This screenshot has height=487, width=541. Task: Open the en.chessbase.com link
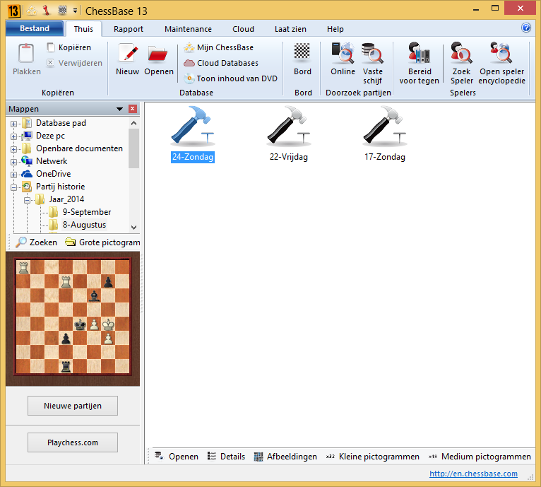[x=473, y=474]
